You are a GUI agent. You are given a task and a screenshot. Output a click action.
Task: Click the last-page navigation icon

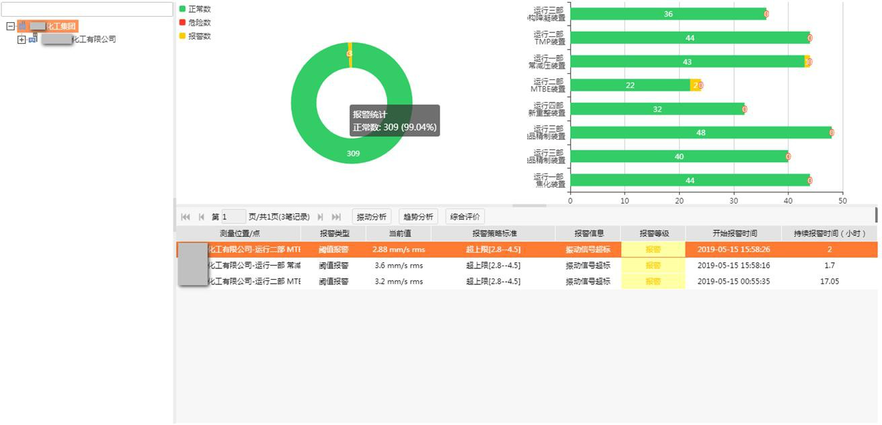pos(336,217)
